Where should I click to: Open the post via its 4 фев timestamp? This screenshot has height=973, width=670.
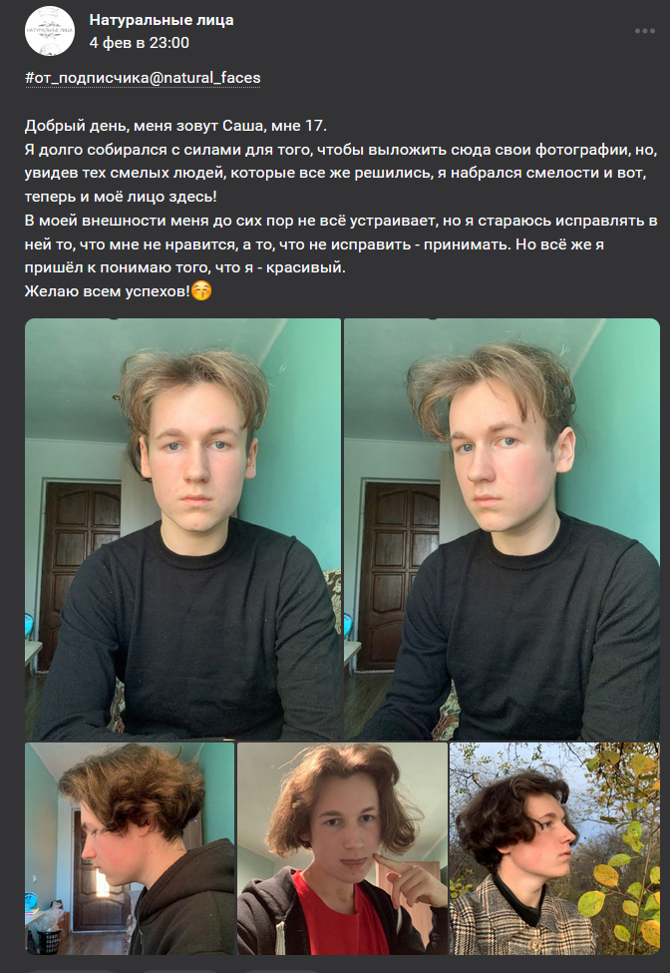coord(139,43)
